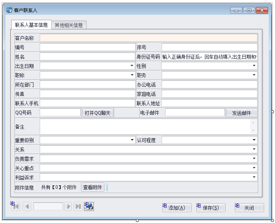Expand the 关系 dropdown
The image size is (275, 223).
(254, 149)
